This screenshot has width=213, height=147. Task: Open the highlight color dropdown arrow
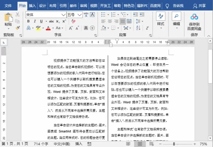pyautogui.click(x=43, y=28)
